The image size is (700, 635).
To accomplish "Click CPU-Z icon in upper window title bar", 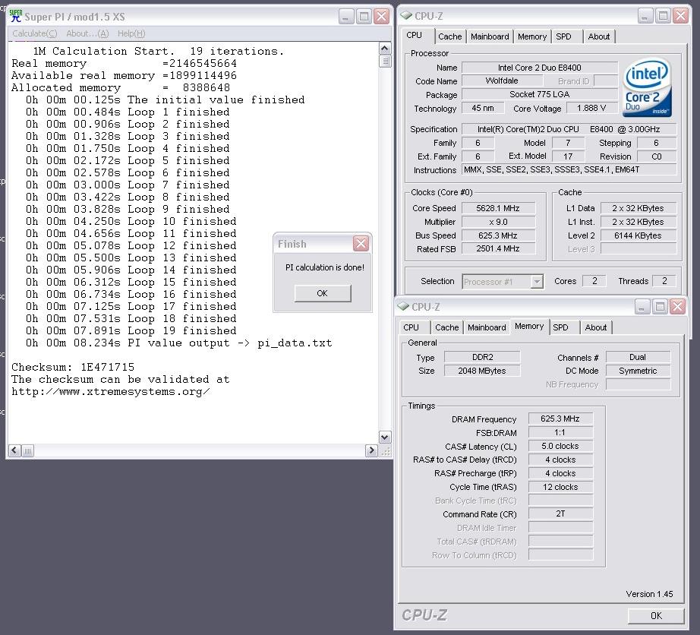I will point(406,16).
